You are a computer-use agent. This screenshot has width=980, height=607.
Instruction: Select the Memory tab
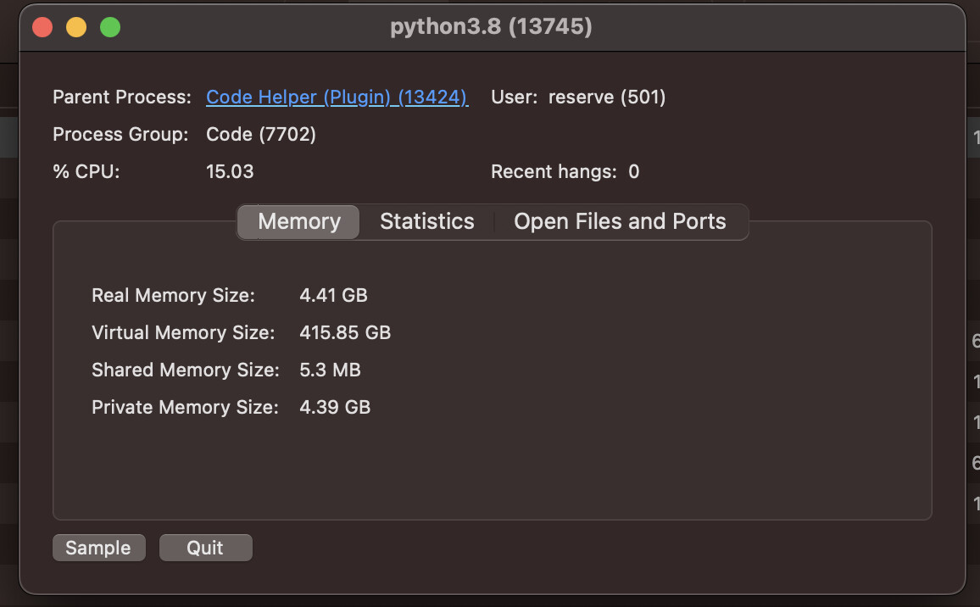click(298, 221)
